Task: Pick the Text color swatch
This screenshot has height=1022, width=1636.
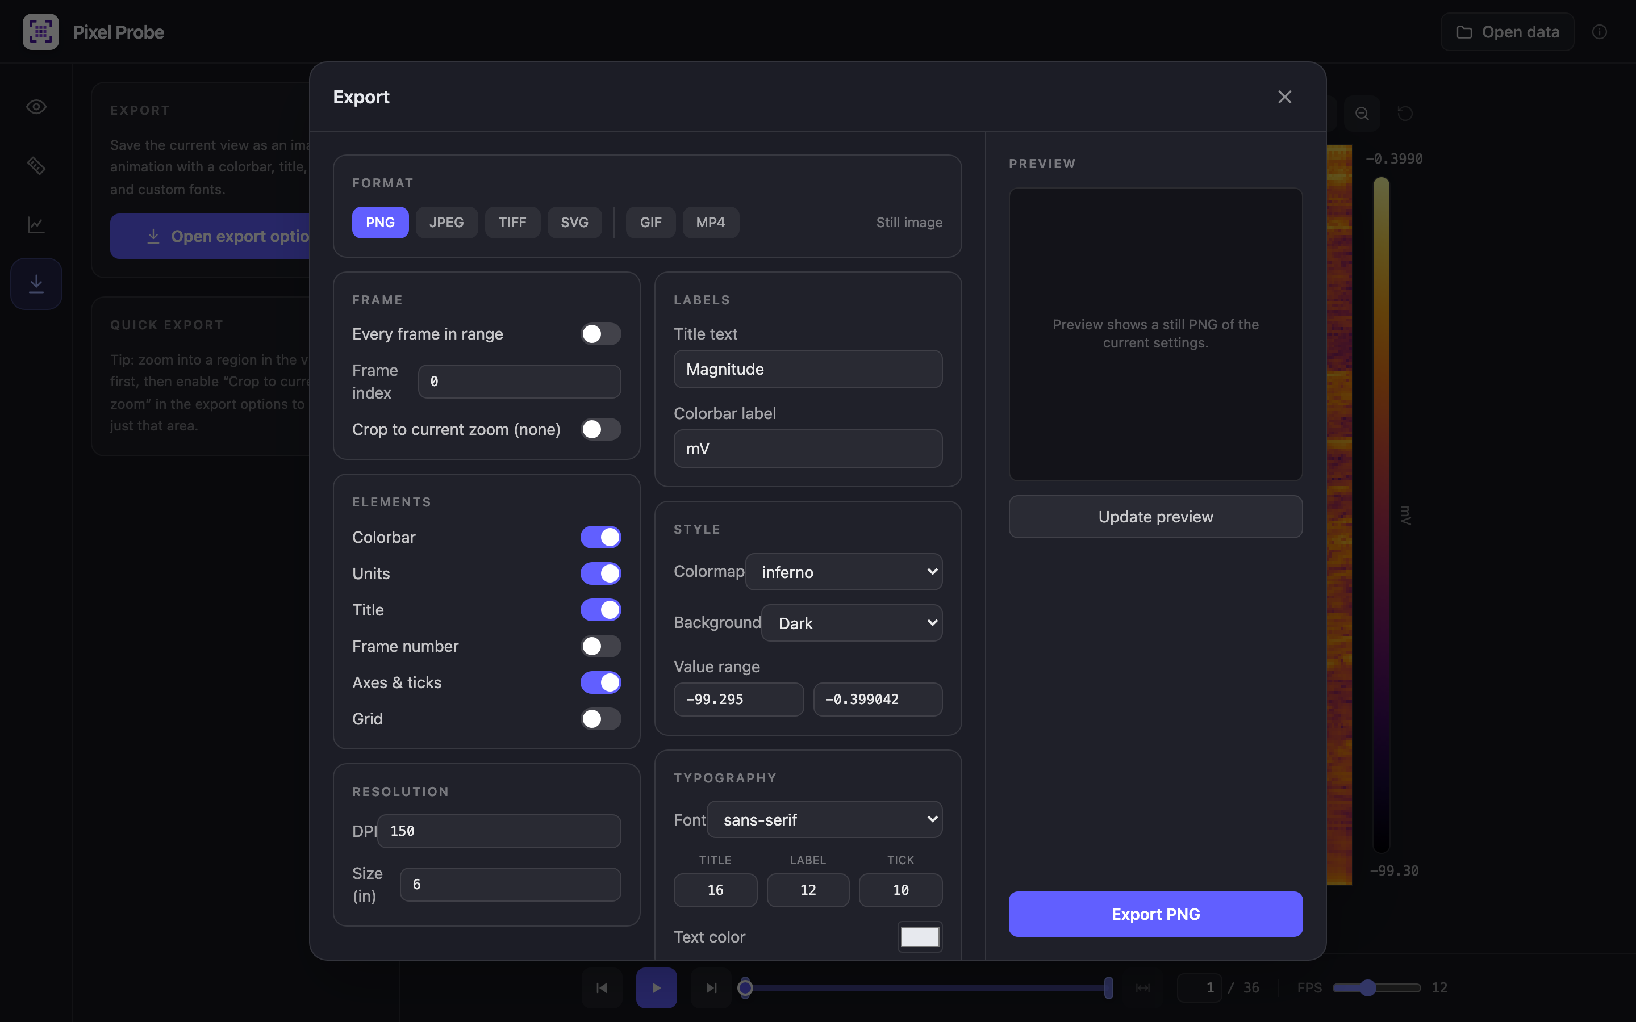Action: pos(920,937)
